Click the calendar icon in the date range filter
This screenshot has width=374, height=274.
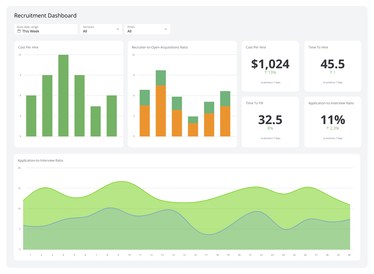19,31
